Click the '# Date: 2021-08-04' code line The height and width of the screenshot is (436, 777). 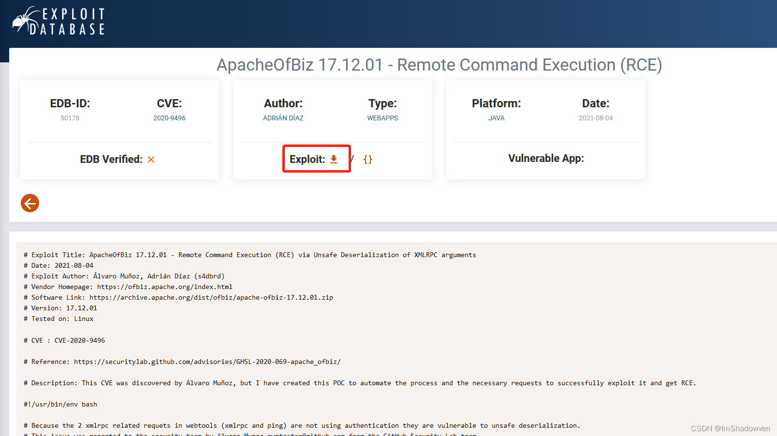click(x=59, y=265)
